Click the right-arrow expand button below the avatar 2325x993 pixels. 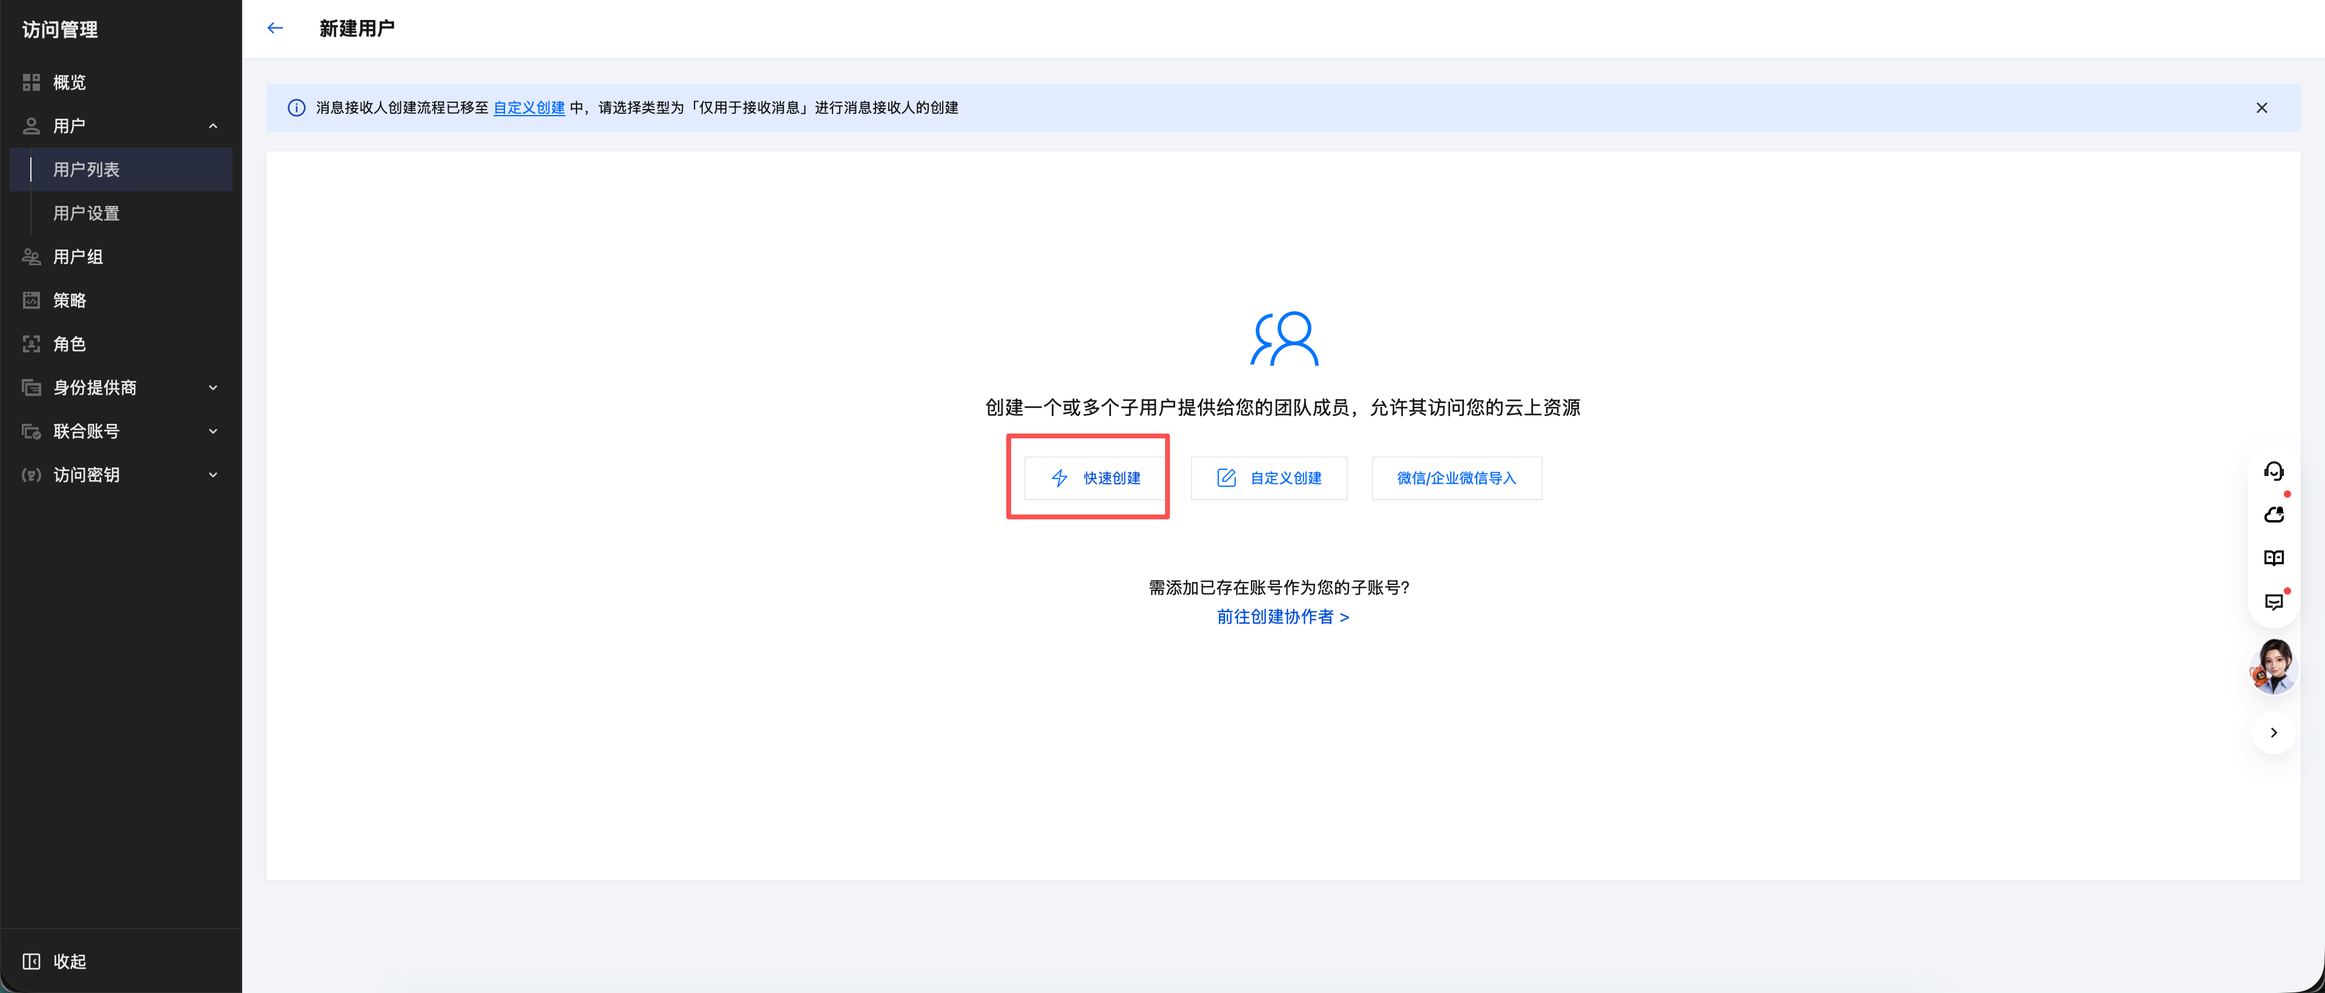(2274, 732)
